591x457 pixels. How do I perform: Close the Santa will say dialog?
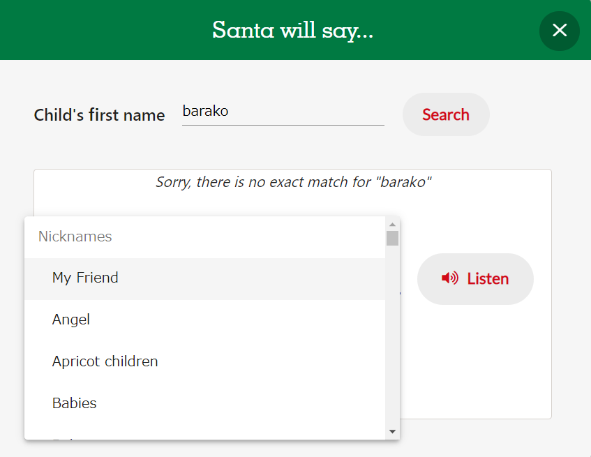pyautogui.click(x=559, y=31)
